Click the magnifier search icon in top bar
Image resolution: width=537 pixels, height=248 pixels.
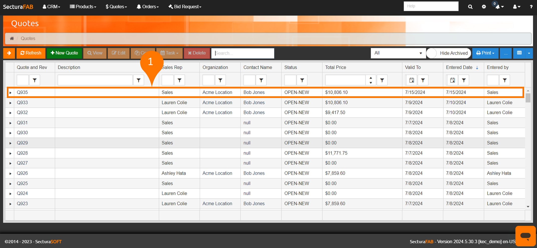pyautogui.click(x=470, y=7)
